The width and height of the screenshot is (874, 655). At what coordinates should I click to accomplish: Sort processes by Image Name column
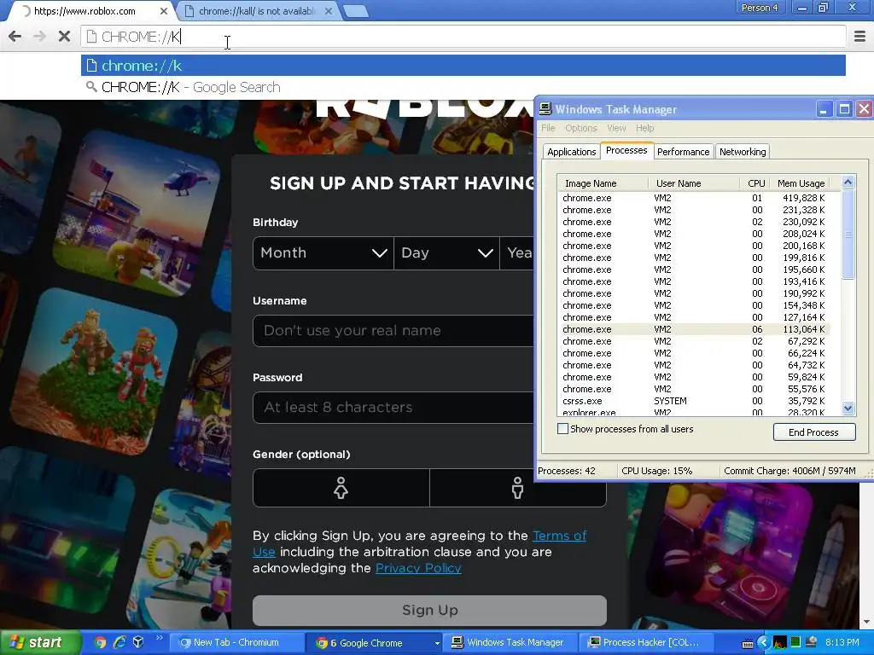(603, 183)
